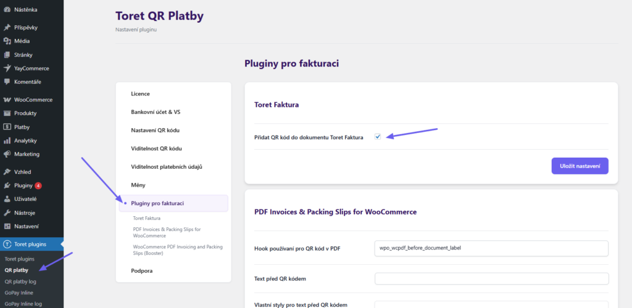This screenshot has width=632, height=308.
Task: Open the YayCommerce menu item
Action: (31, 68)
